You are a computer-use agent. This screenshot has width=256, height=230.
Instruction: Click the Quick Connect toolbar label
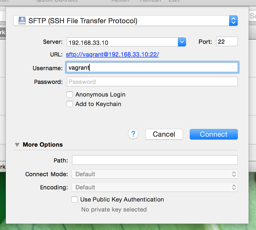pos(57,1)
